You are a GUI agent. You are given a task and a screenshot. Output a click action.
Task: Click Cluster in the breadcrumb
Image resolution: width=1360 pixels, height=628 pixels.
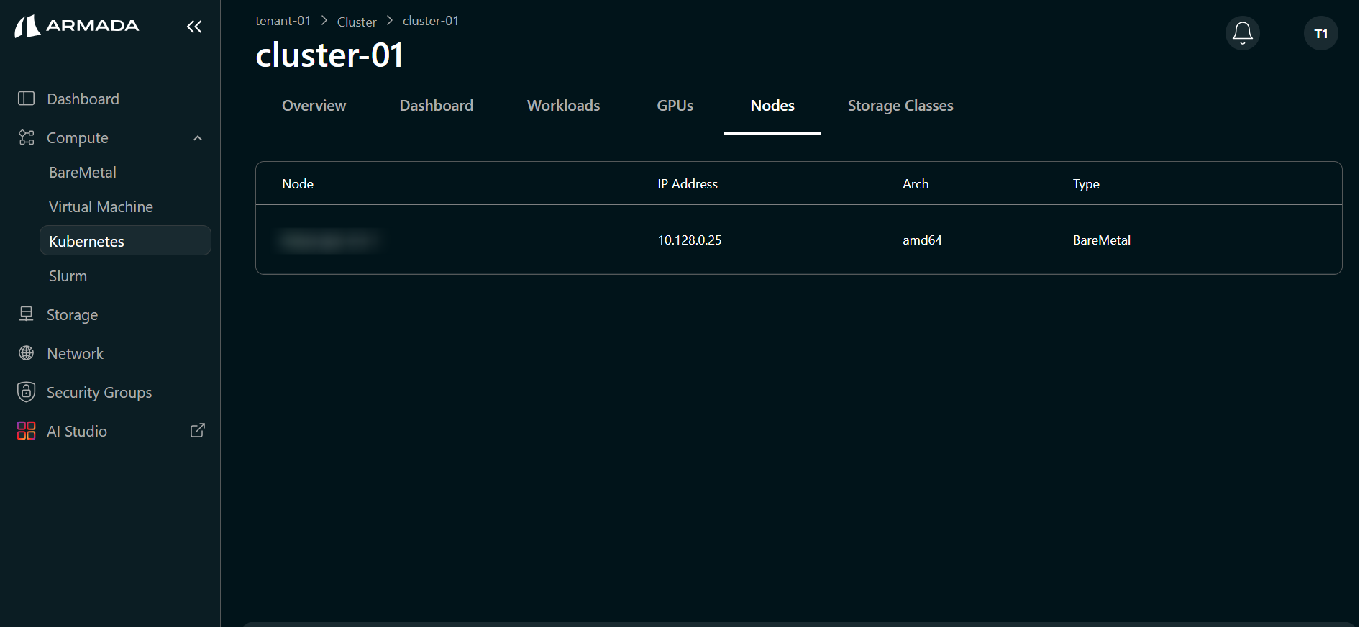point(357,22)
